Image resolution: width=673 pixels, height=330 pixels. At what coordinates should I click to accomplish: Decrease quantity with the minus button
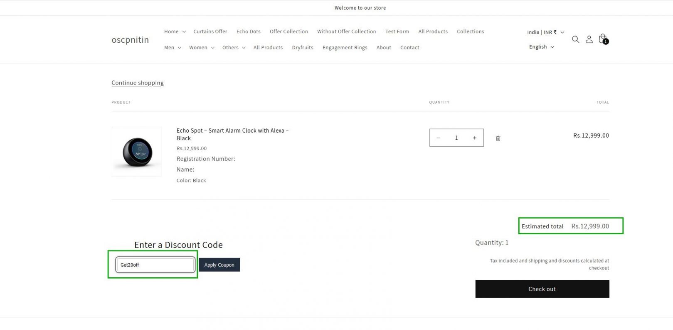[438, 138]
